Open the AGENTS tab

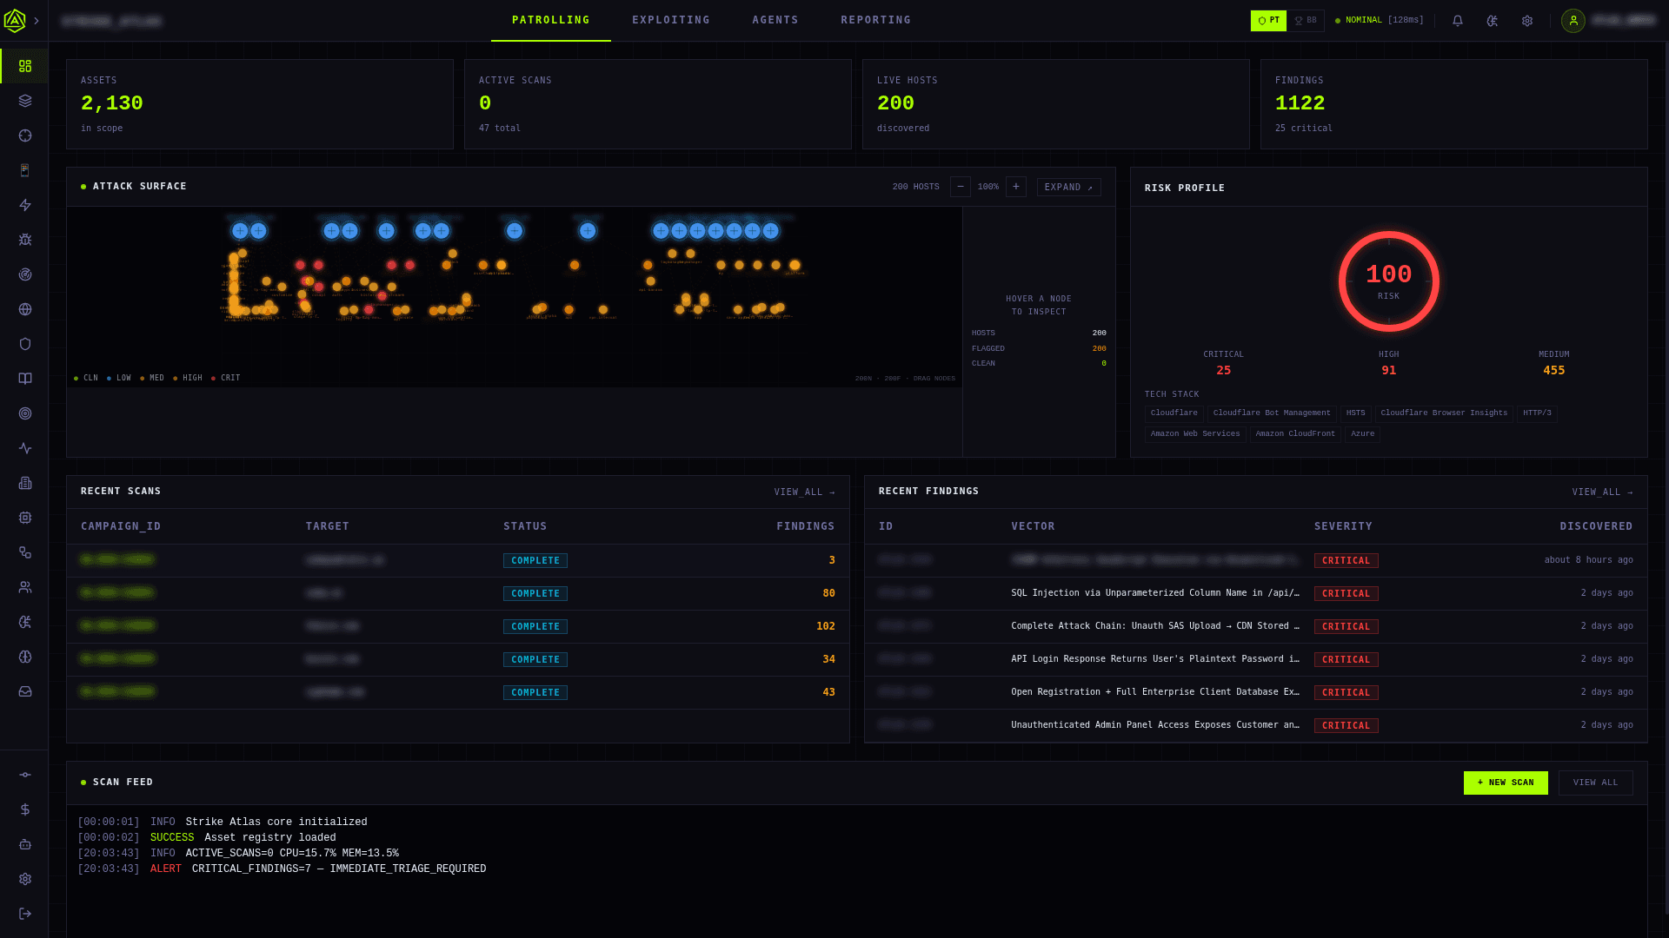point(775,20)
